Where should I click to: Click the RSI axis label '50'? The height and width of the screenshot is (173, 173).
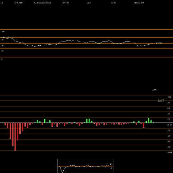pos(2,45)
